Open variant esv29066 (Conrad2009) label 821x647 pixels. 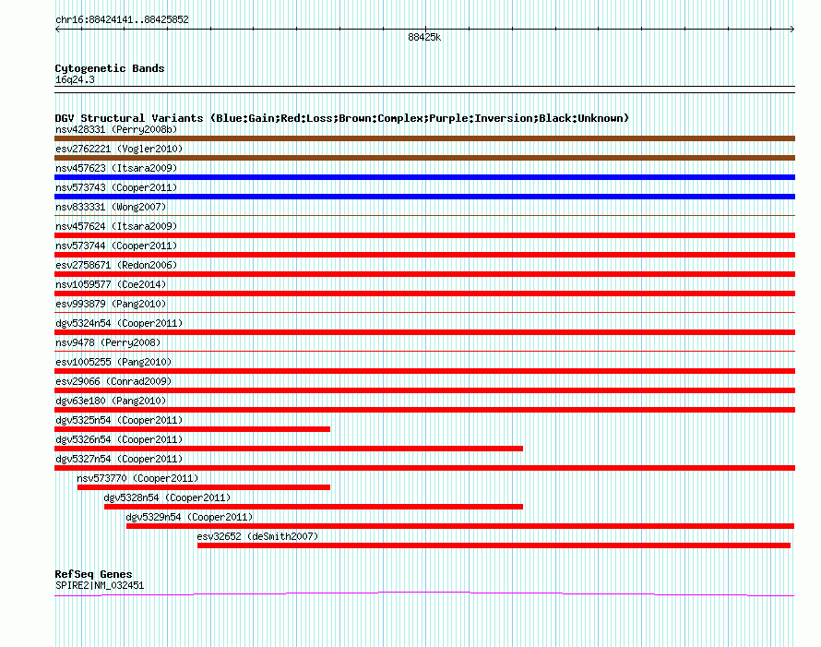113,381
